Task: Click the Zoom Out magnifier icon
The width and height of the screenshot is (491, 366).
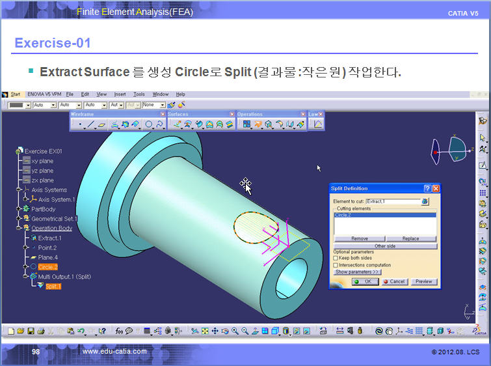Action: [x=245, y=331]
